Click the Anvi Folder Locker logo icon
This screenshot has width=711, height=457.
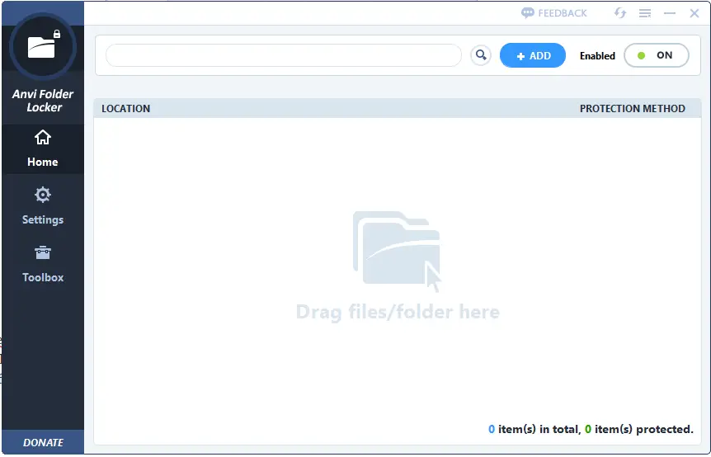coord(43,47)
